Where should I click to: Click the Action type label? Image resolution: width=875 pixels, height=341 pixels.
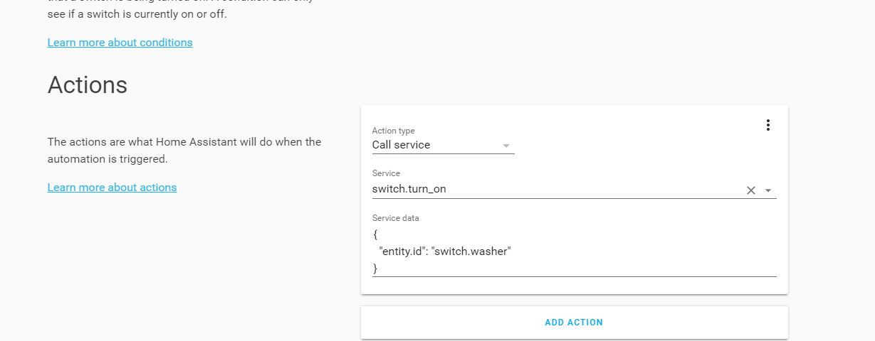393,131
